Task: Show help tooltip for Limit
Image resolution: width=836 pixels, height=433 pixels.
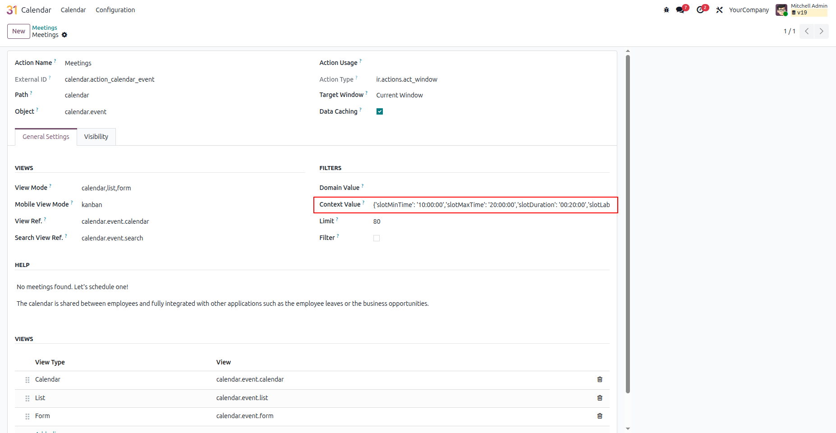Action: click(x=337, y=219)
